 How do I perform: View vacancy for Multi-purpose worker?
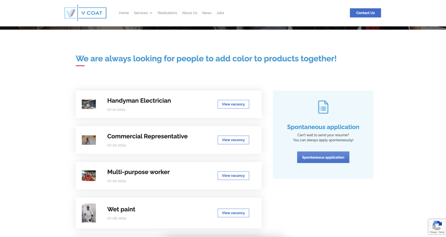pos(233,176)
